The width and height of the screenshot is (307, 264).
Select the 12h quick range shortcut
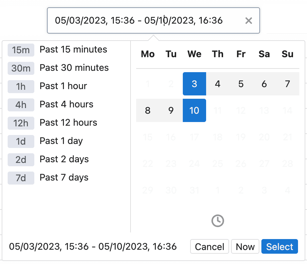21,123
